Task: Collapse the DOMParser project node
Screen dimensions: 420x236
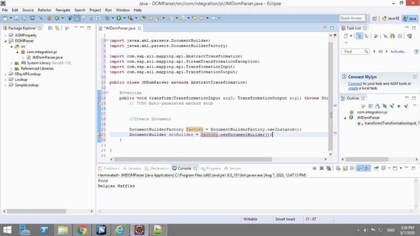Action: pos(6,41)
